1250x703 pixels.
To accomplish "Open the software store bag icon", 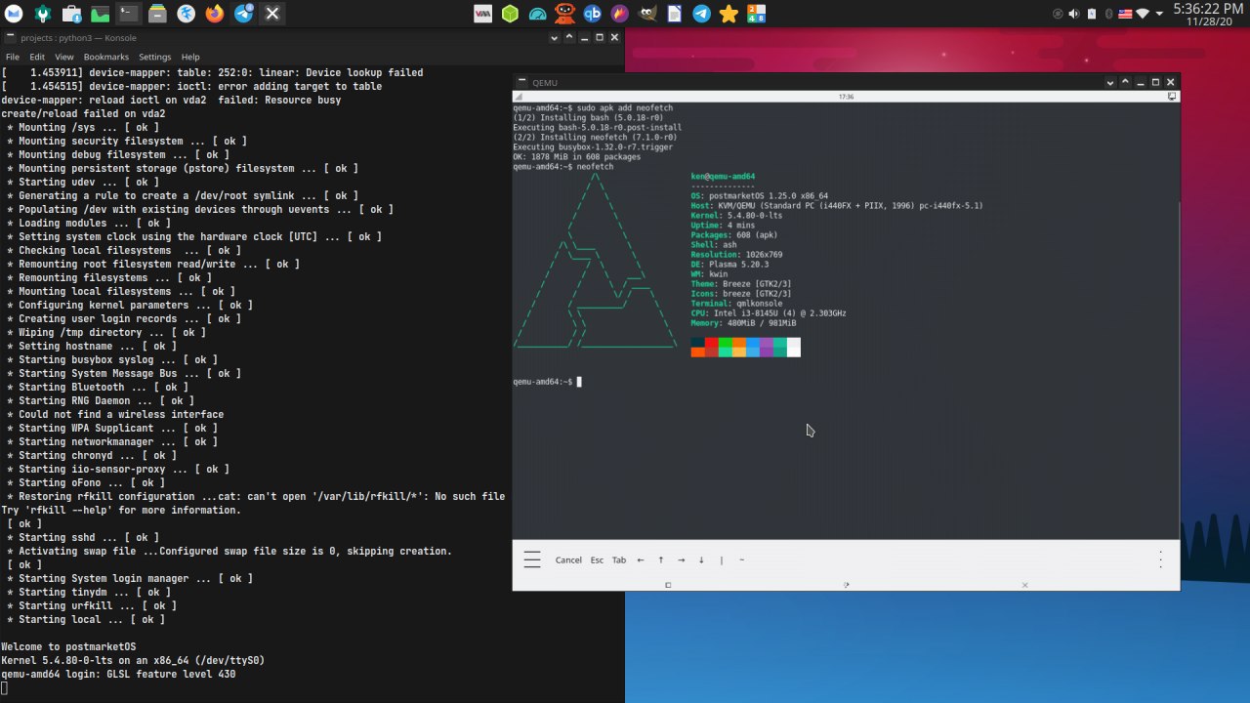I will point(71,14).
